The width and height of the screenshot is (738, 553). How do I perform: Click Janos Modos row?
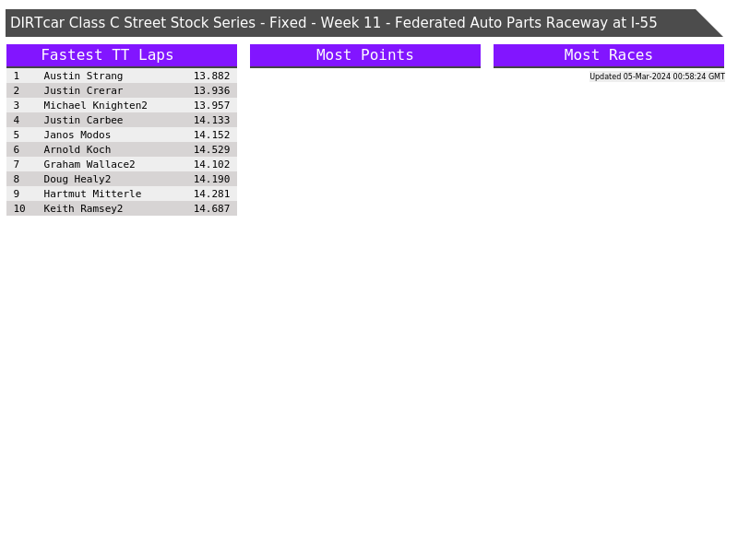click(x=77, y=135)
